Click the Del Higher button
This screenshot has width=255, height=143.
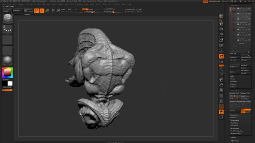click(245, 99)
